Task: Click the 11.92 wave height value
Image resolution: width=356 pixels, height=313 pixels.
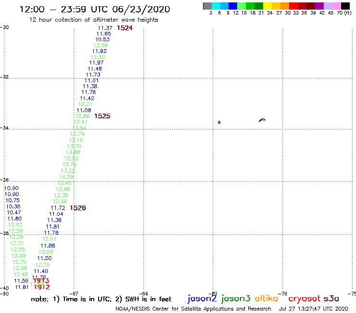Action: tap(100, 51)
